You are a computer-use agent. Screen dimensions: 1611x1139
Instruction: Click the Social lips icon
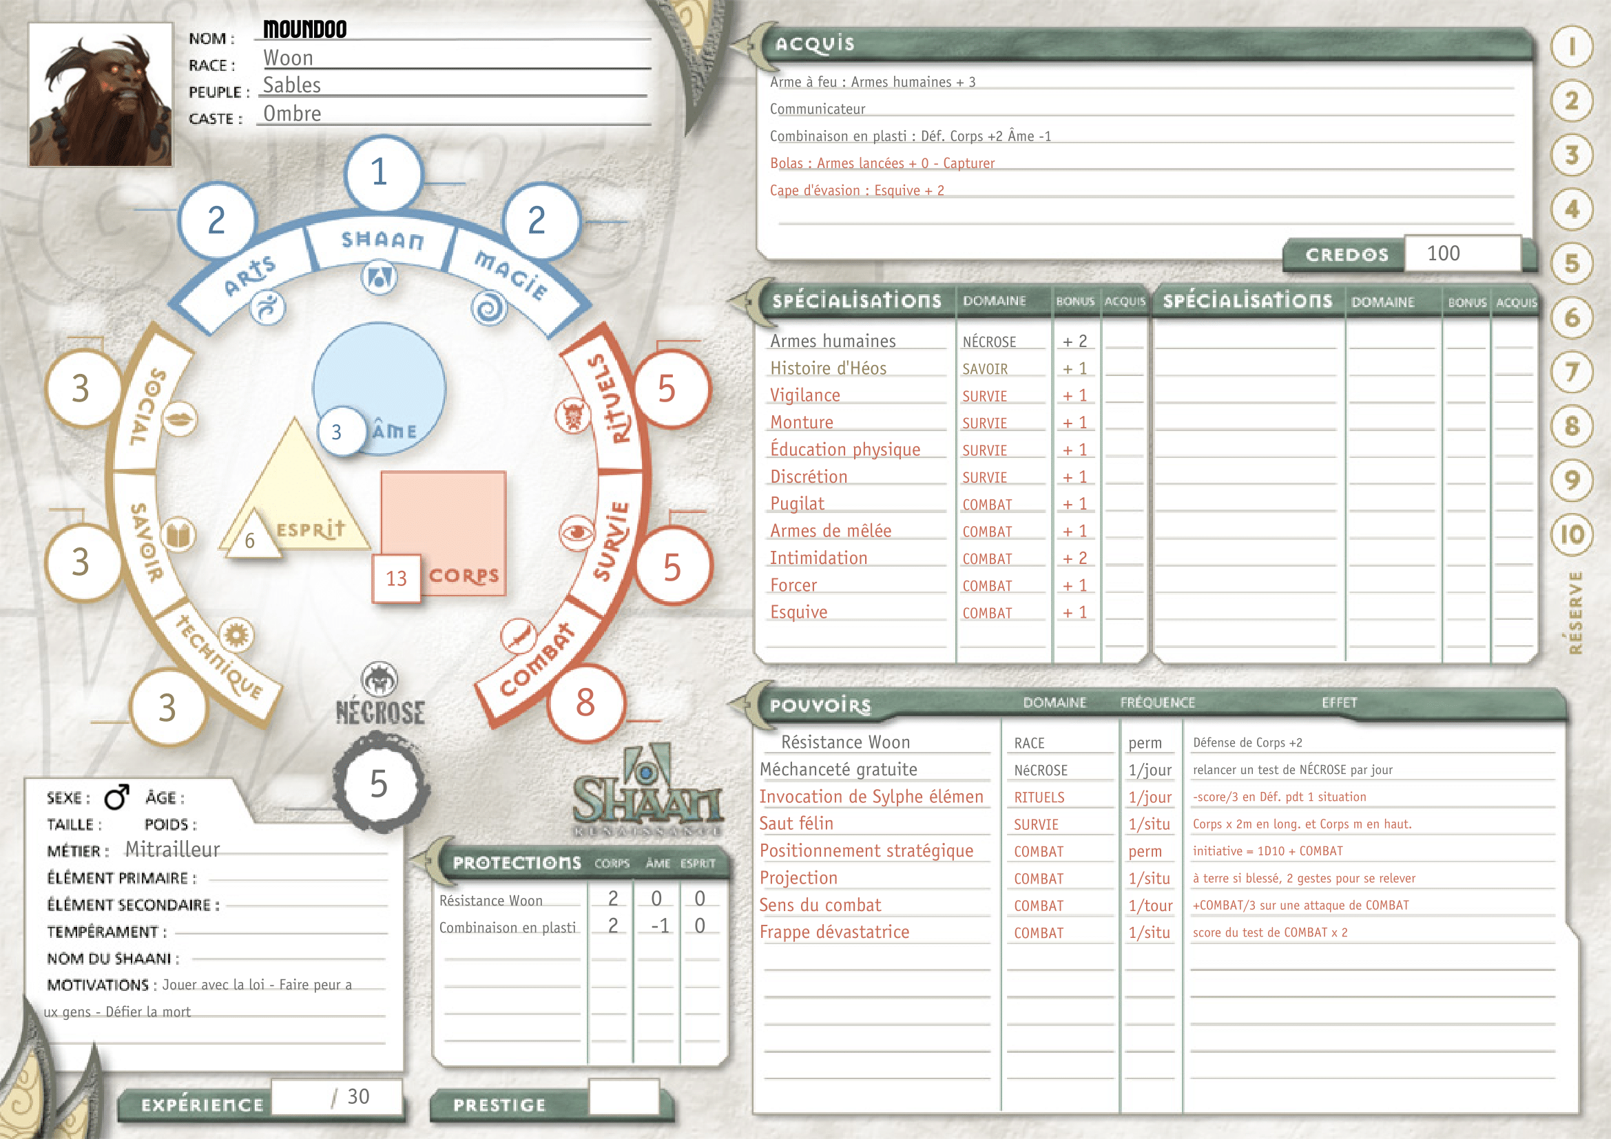180,419
